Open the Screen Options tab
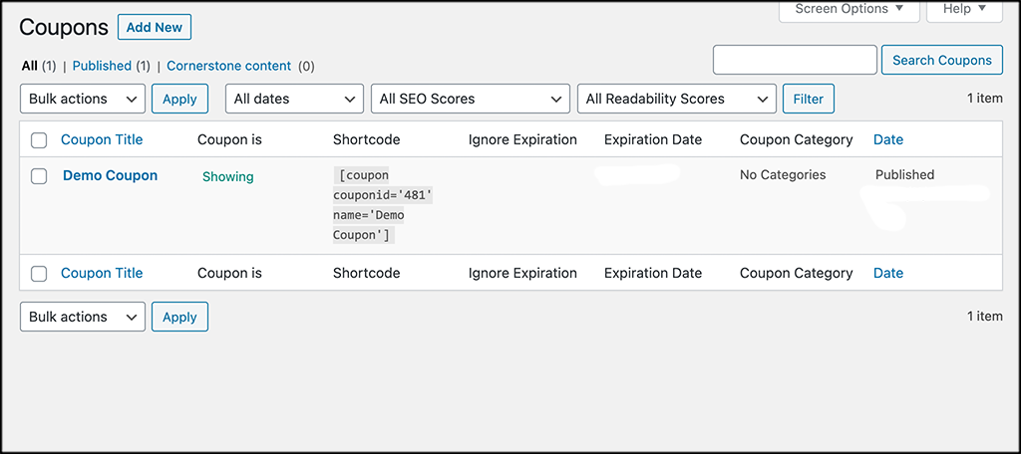The height and width of the screenshot is (454, 1021). [x=850, y=9]
